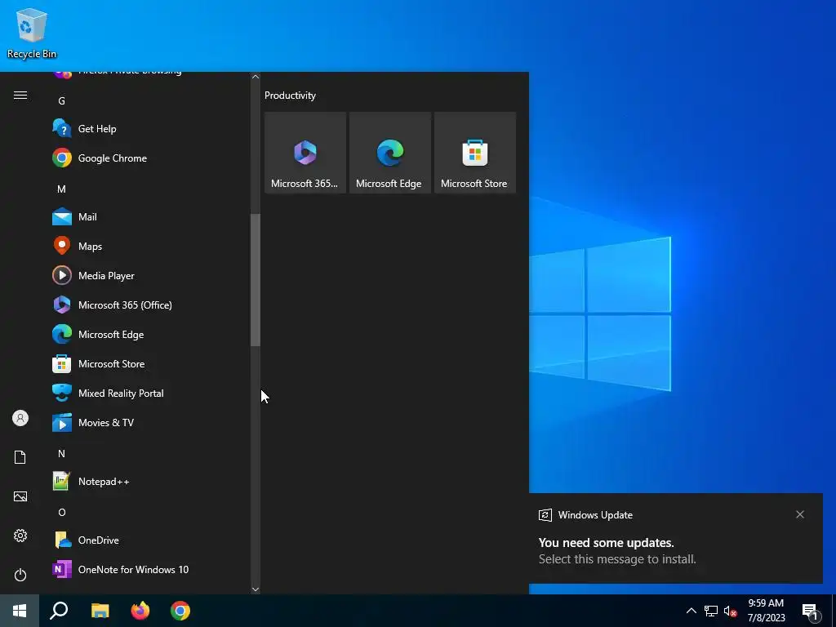Click the Microsoft Store tile under Productivity
The height and width of the screenshot is (627, 836).
click(x=474, y=153)
